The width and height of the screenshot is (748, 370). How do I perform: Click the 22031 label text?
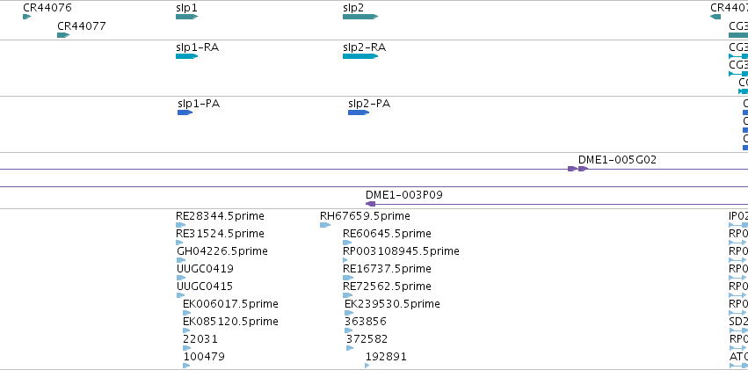[200, 340]
